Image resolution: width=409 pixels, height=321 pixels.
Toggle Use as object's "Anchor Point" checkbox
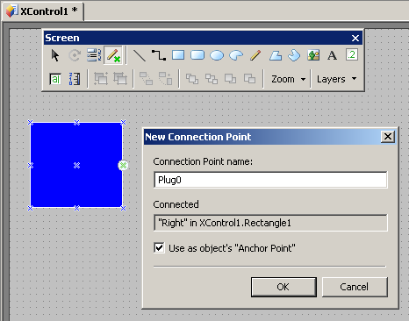coord(159,248)
